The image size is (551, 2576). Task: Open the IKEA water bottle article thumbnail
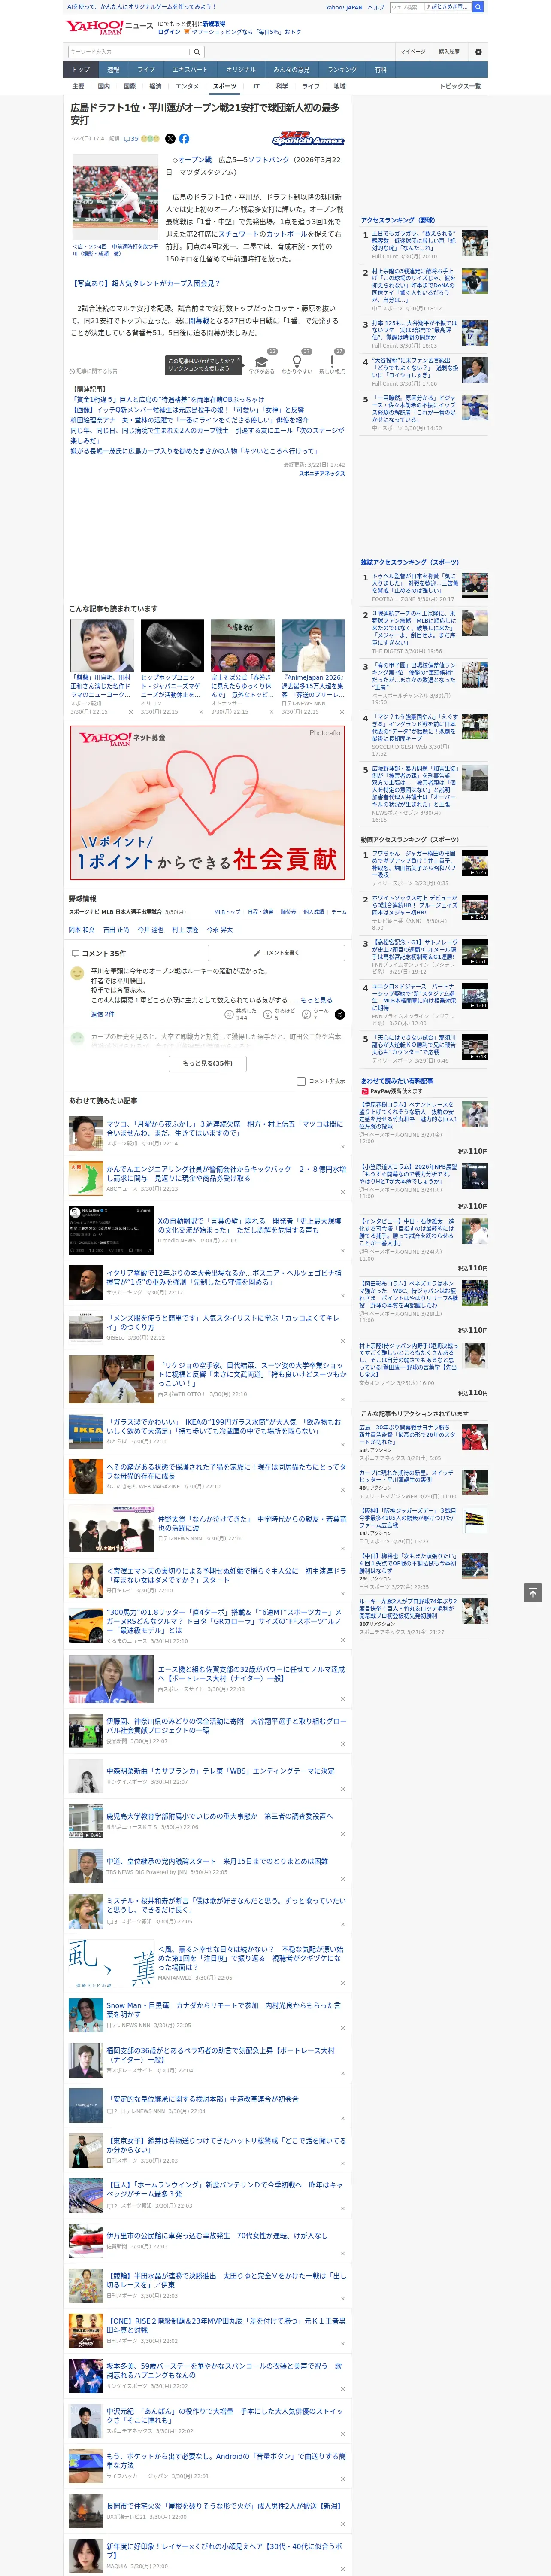[x=85, y=1430]
